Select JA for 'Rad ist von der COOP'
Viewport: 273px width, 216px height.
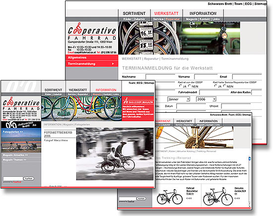pos(181,86)
